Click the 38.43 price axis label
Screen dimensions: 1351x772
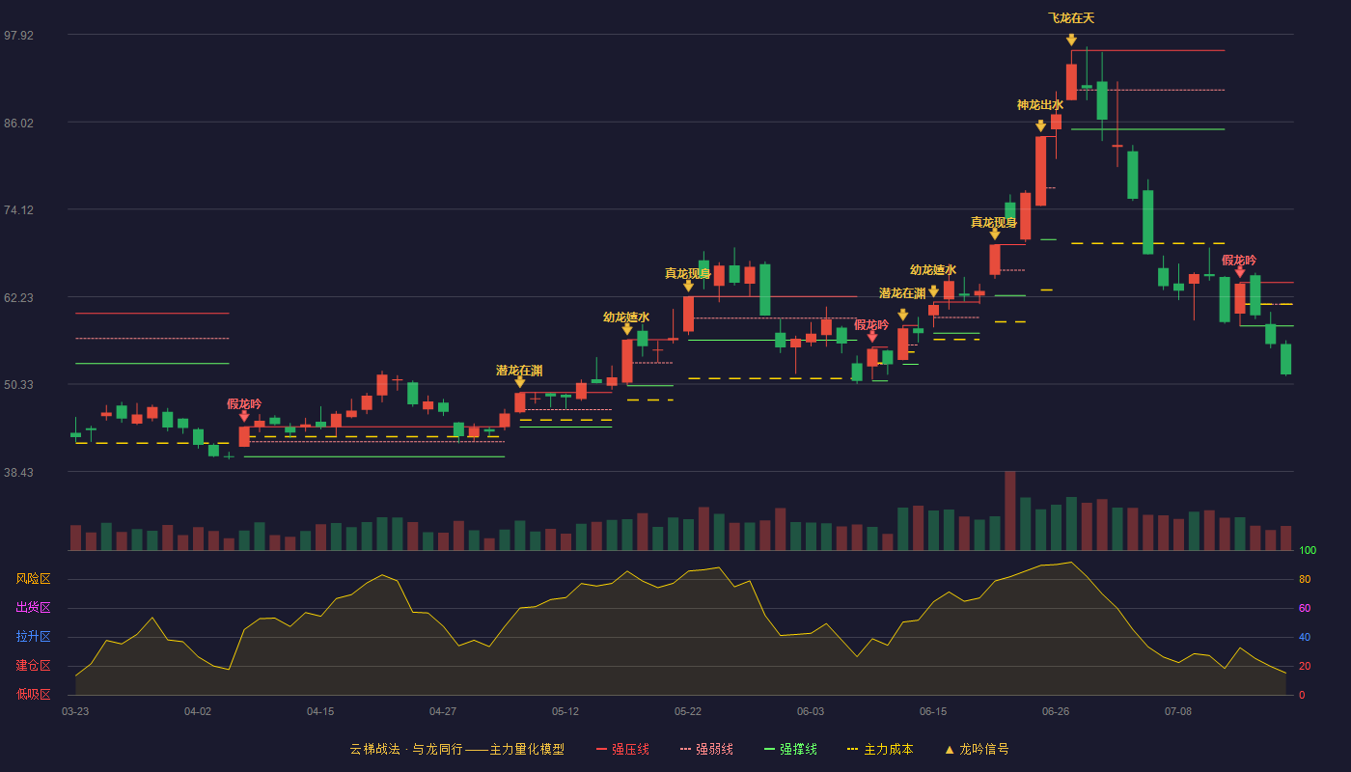[x=18, y=473]
